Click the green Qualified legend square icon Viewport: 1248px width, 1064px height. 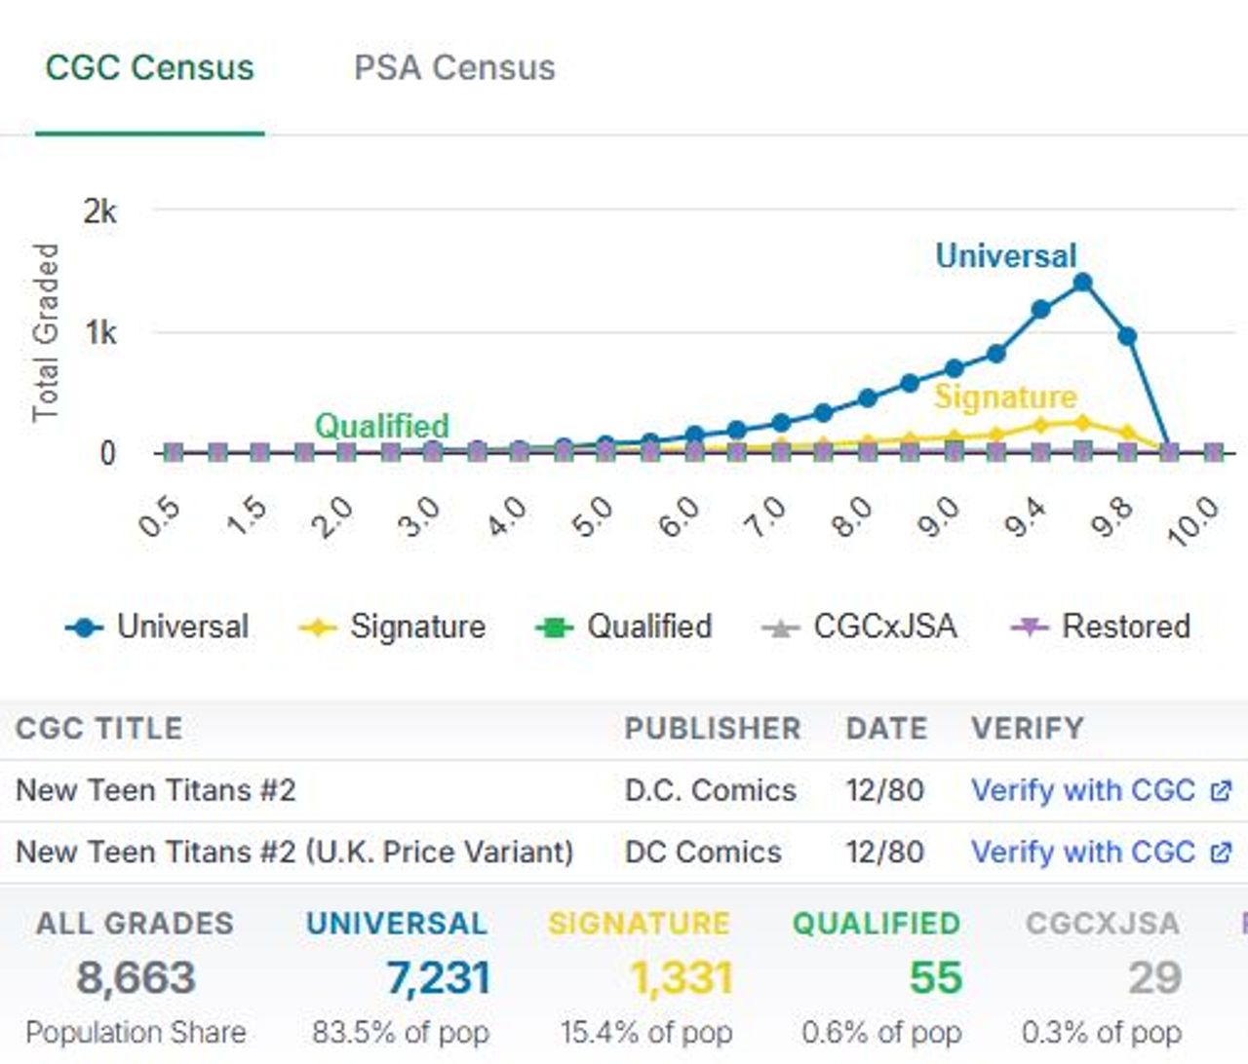click(554, 627)
